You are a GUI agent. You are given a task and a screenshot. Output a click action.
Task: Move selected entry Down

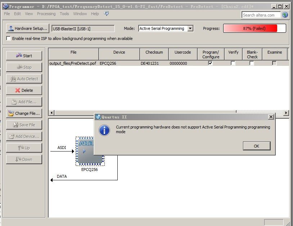24,159
